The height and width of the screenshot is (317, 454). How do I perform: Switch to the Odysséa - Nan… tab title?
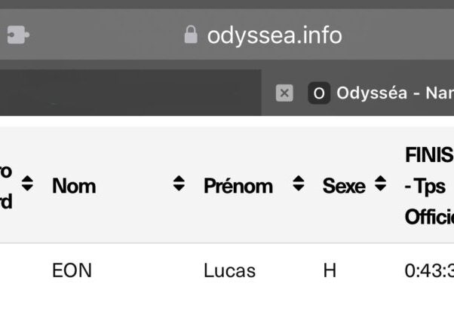[395, 93]
